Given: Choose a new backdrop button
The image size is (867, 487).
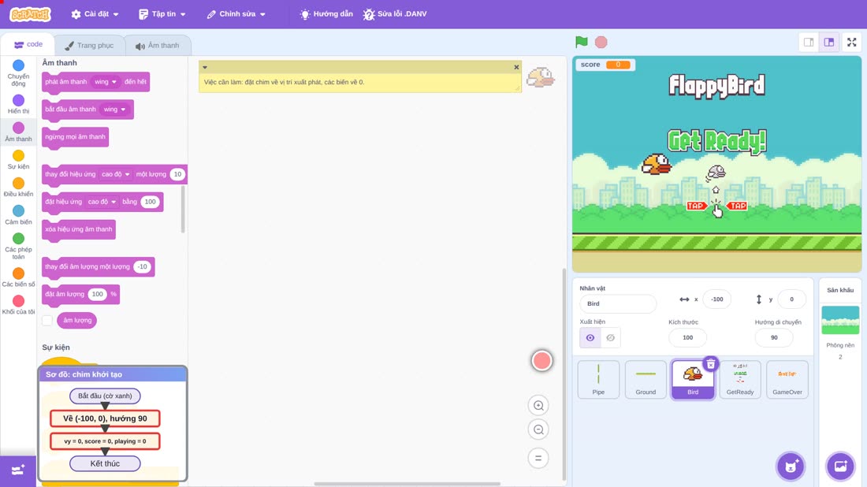Looking at the screenshot, I should pos(840,467).
